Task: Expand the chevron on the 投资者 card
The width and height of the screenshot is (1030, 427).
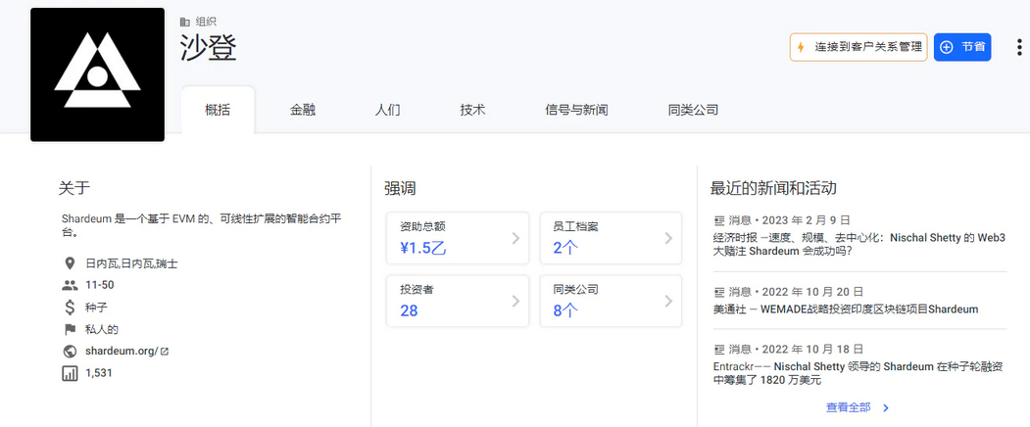Action: coord(515,301)
